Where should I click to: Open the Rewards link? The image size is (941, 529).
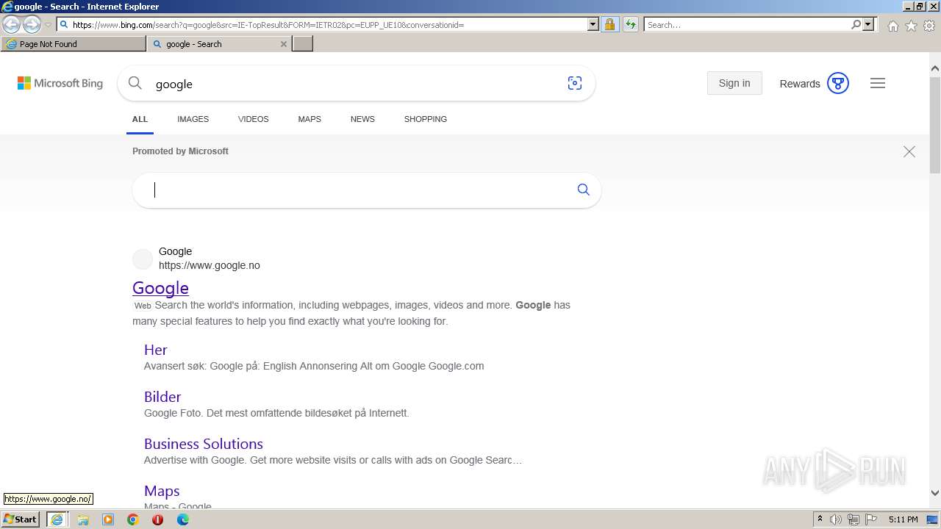point(800,84)
